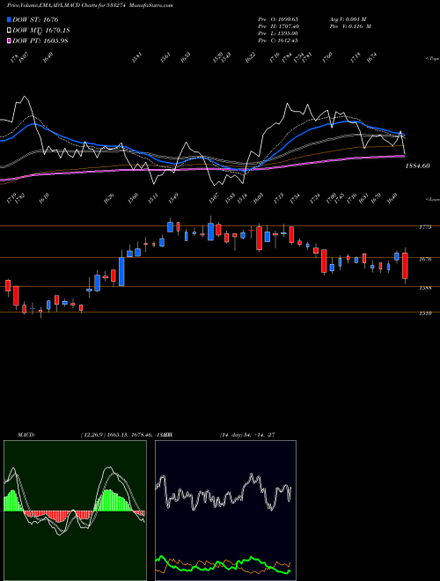The image size is (440, 581).
Task: Click the chart title mentioning MunafaSutra.com
Action: 90,5
